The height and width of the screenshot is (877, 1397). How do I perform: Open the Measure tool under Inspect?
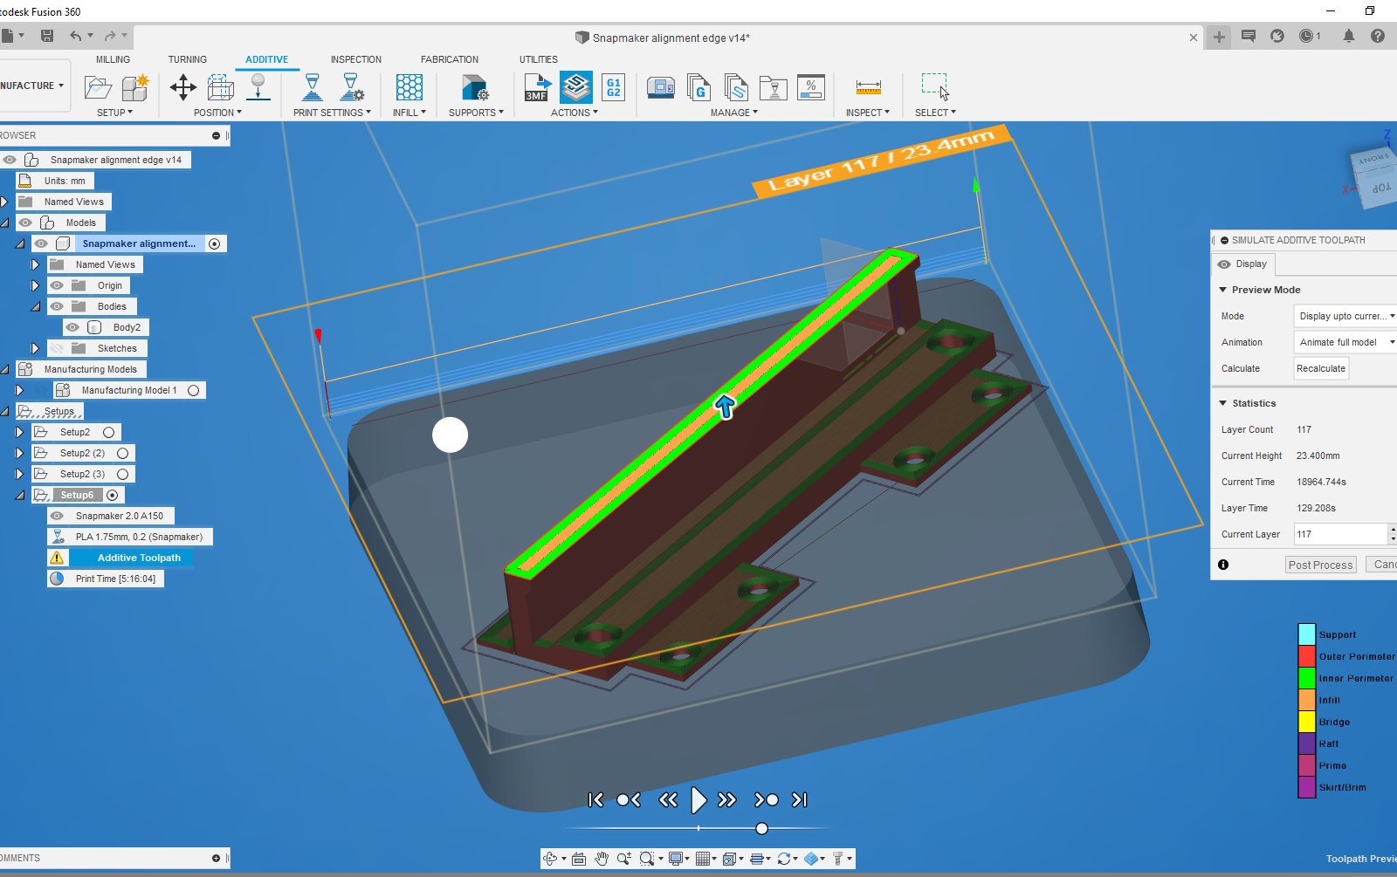867,87
